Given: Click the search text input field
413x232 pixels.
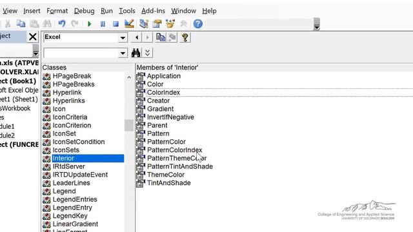Looking at the screenshot, I should (81, 53).
